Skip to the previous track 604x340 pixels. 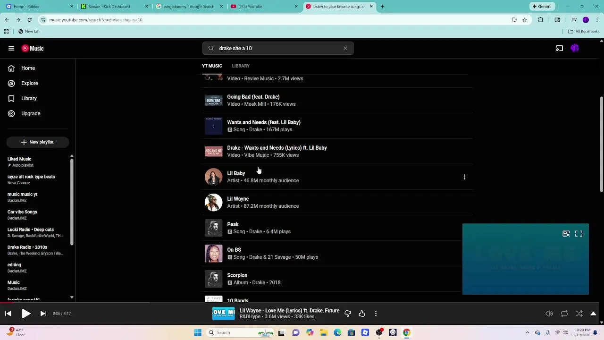point(8,314)
